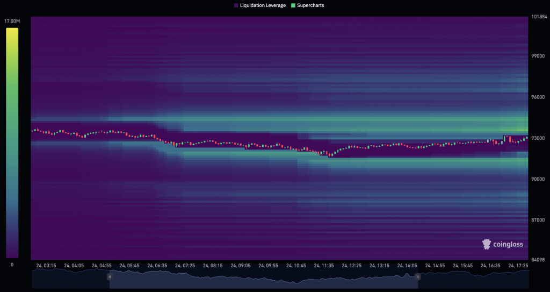Click the green Supercharts legend swatch
Image resolution: width=550 pixels, height=292 pixels.
coord(292,5)
